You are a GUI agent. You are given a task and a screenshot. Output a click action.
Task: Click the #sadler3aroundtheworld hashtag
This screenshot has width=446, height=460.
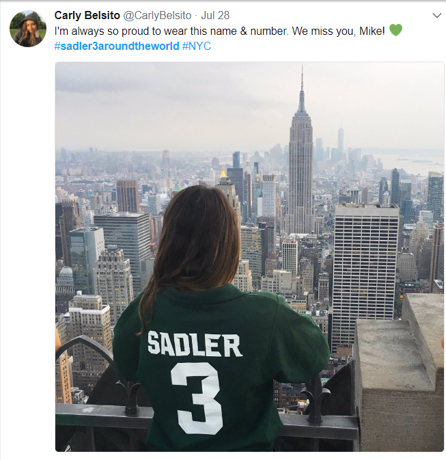117,45
